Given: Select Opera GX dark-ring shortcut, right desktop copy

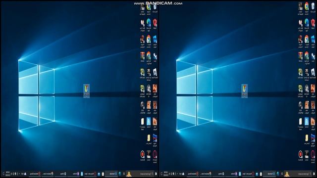Looking at the screenshot, I should click(x=313, y=157).
